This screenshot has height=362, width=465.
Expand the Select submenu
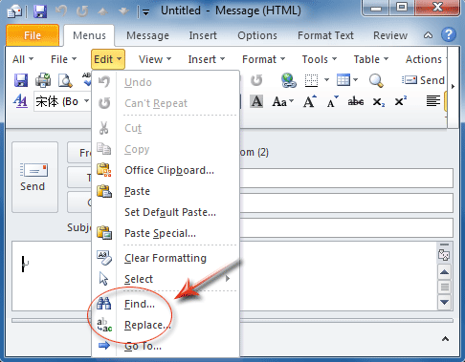166,279
